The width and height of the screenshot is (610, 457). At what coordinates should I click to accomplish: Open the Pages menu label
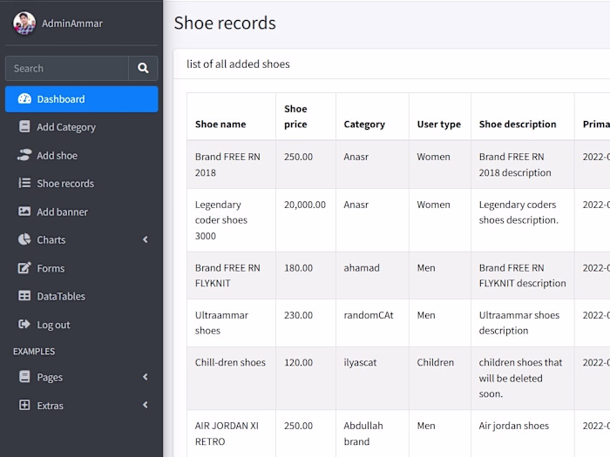pyautogui.click(x=50, y=377)
